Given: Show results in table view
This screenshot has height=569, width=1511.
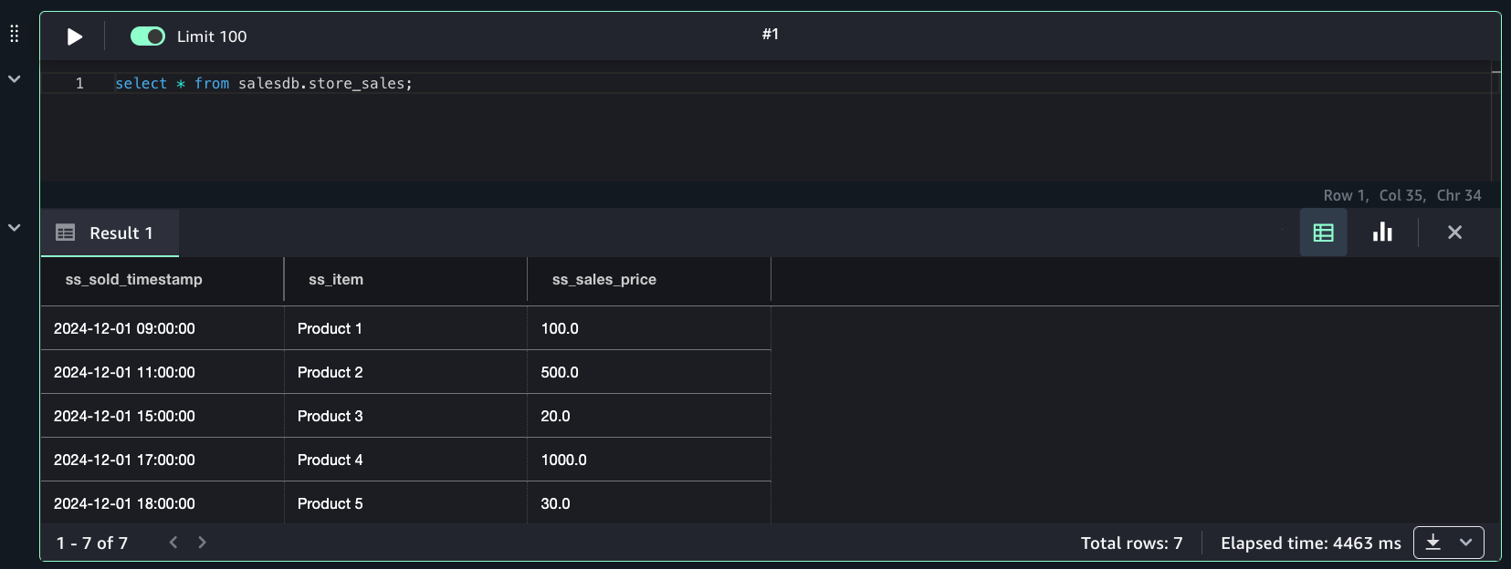Looking at the screenshot, I should (x=1323, y=233).
